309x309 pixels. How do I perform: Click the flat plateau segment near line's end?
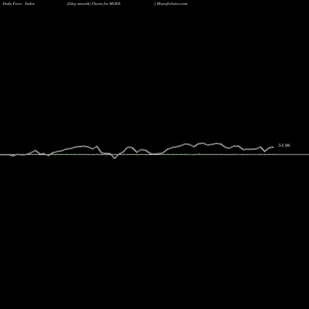point(250,149)
